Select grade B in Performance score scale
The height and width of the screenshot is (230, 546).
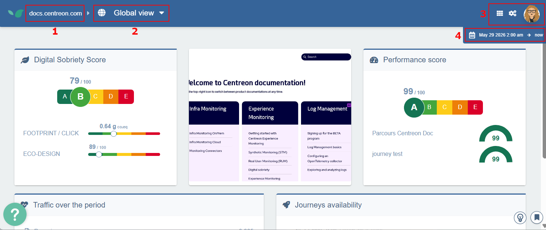(429, 107)
